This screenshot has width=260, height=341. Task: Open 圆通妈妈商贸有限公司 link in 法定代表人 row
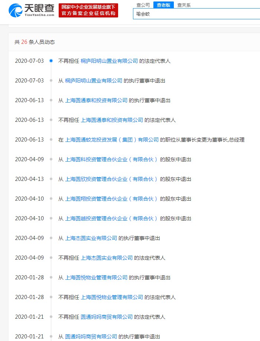point(107,317)
